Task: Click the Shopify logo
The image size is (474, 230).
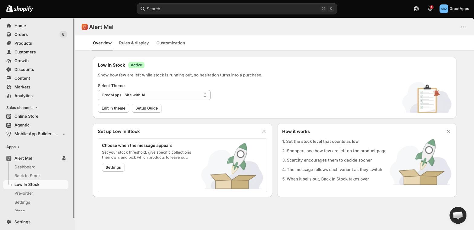Action: (x=20, y=9)
